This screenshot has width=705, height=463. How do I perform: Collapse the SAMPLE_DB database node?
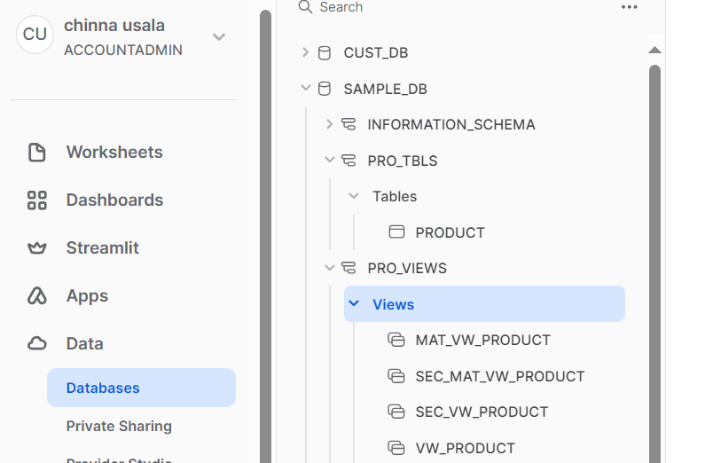point(306,88)
